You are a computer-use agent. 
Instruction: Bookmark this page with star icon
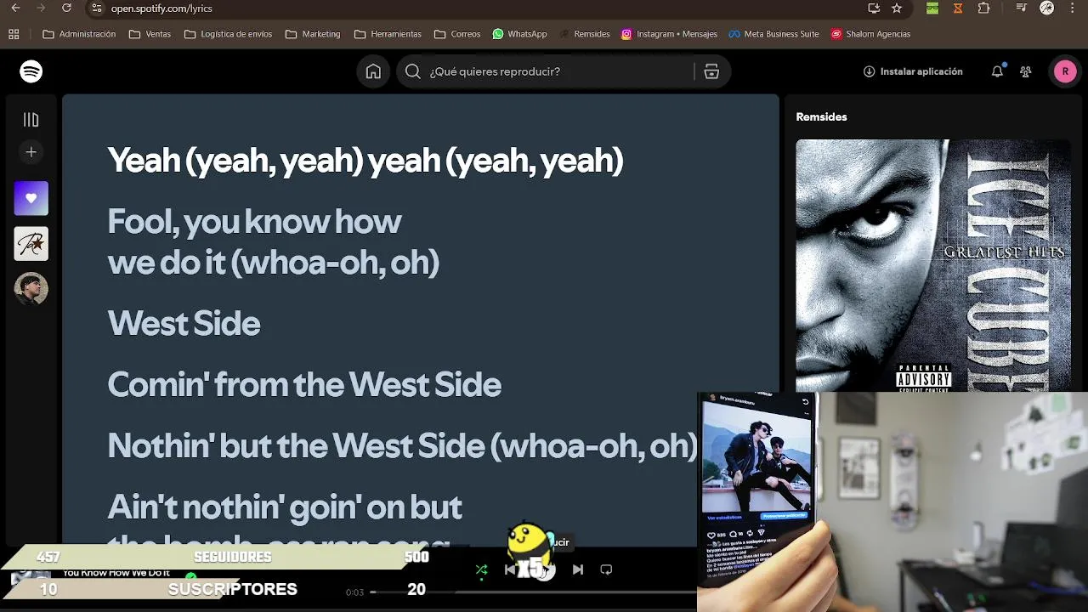(897, 8)
